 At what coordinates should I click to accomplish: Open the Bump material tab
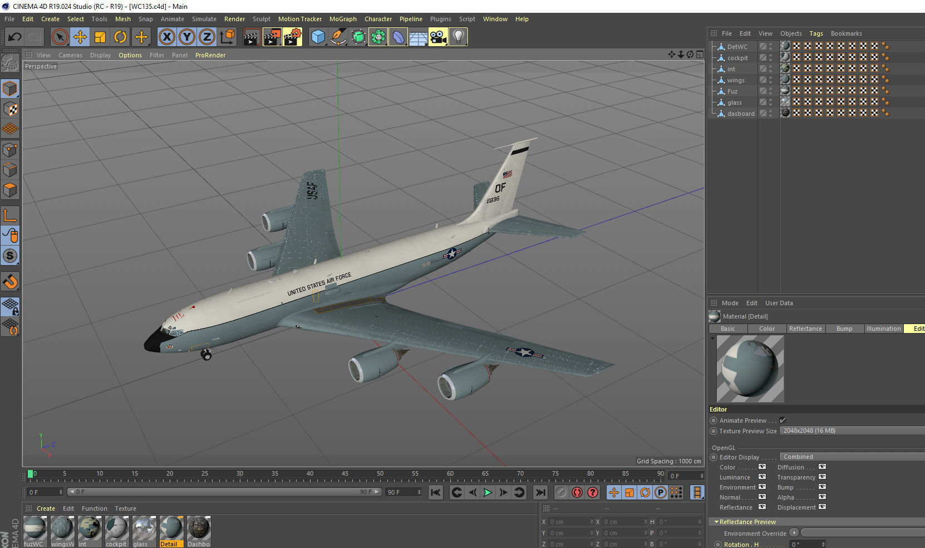click(x=844, y=329)
